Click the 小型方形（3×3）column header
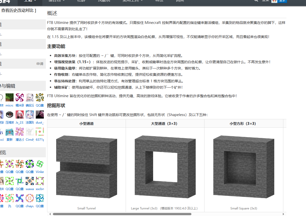This screenshot has height=222, width=306. (x=244, y=124)
